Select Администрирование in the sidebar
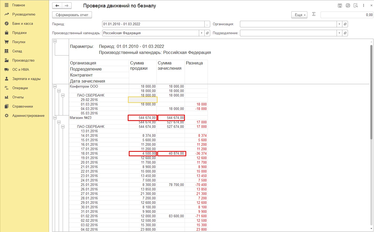Image resolution: width=374 pixels, height=232 pixels. click(x=28, y=116)
